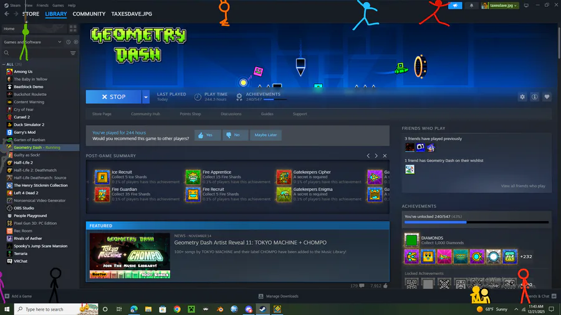Show hidden system tray icons
Screen dimensions: 561x315
pos(516,309)
